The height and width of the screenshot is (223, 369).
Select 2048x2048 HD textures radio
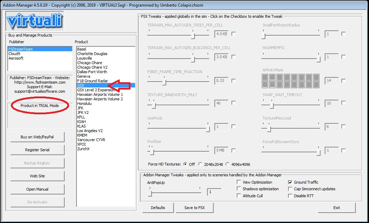click(200, 164)
